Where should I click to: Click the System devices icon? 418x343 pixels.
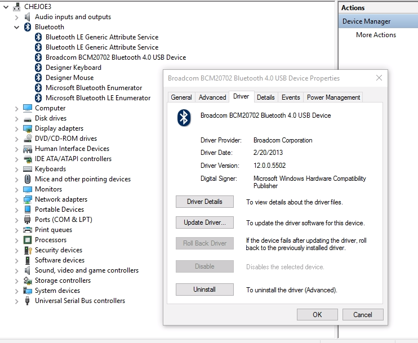pos(28,291)
